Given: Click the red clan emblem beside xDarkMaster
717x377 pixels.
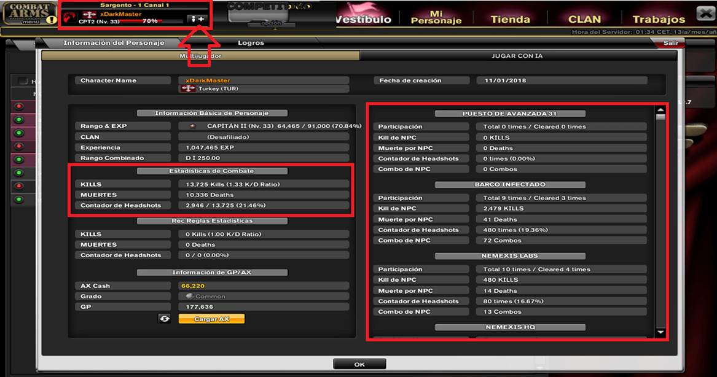Looking at the screenshot, I should [69, 17].
